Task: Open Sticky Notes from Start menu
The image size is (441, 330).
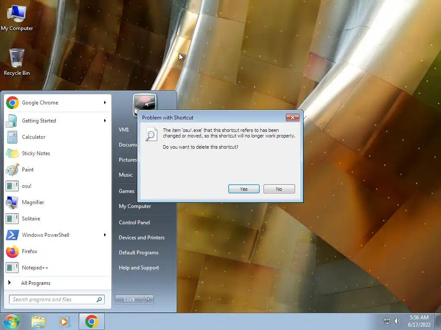Action: click(x=58, y=153)
